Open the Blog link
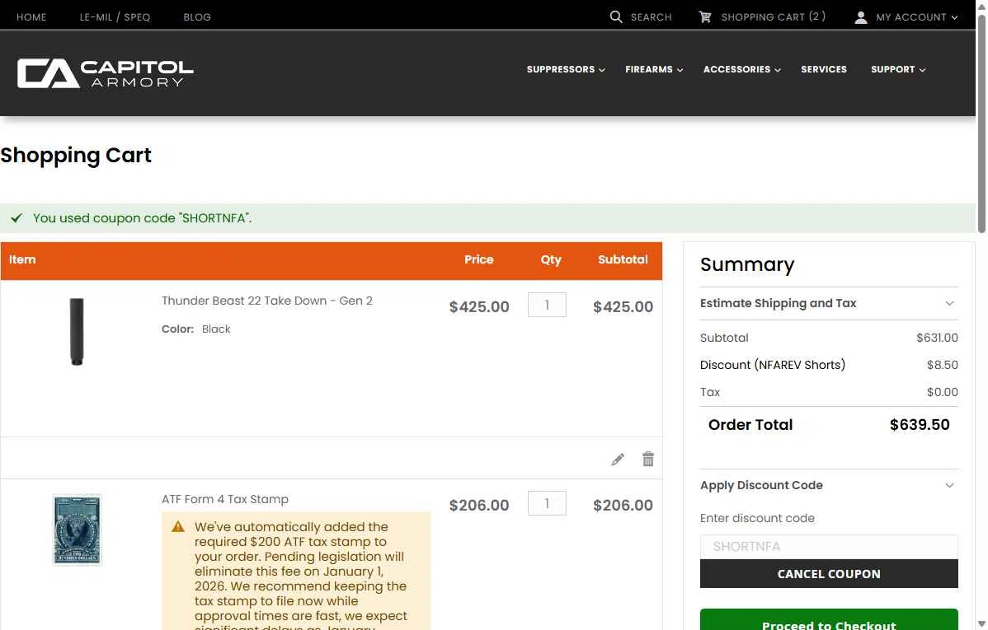The image size is (988, 630). click(197, 17)
